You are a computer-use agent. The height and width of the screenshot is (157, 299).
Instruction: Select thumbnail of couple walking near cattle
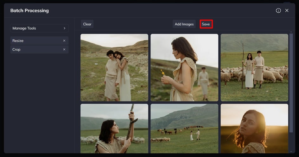tap(184, 129)
